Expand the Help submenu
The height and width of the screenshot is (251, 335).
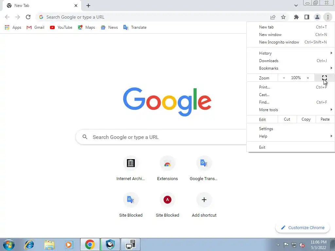pos(291,136)
